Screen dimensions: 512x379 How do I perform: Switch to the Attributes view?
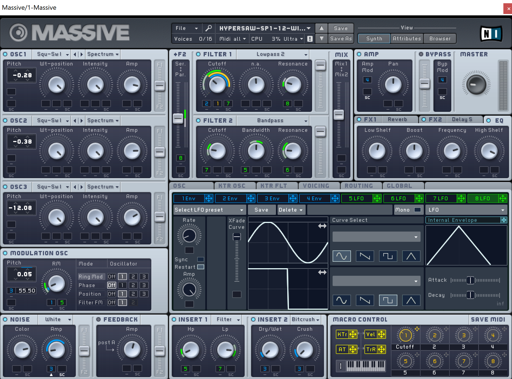click(407, 39)
